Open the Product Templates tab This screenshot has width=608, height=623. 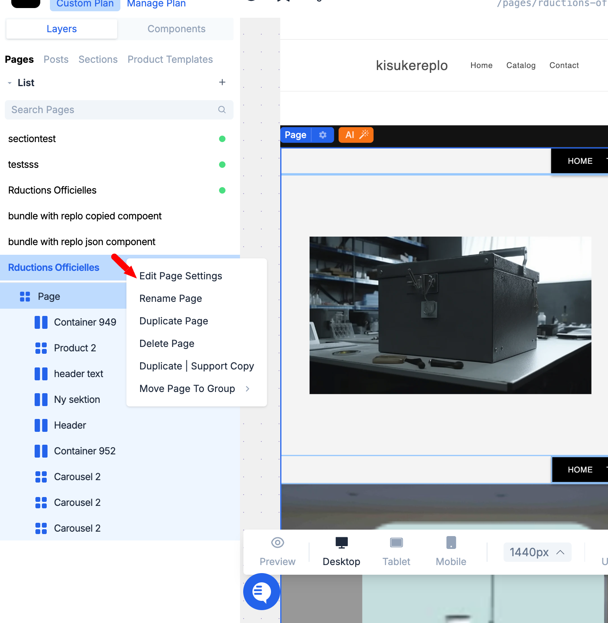coord(170,60)
